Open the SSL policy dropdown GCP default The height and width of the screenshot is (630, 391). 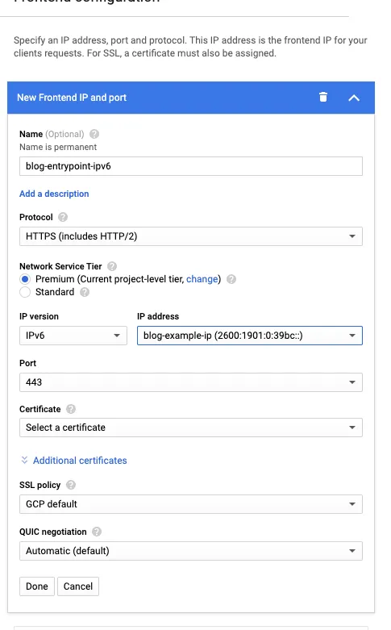point(191,504)
